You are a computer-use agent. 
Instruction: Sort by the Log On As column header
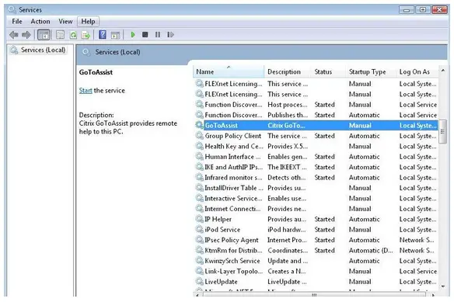click(x=417, y=71)
